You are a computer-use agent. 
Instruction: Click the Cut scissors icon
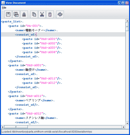(42, 14)
